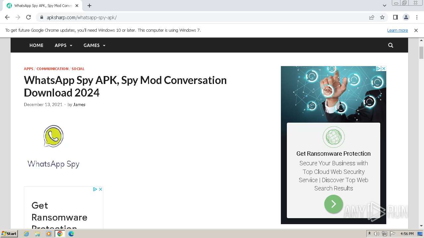The image size is (424, 238).
Task: Open File Explorer from the taskbar
Action: [x=37, y=234]
